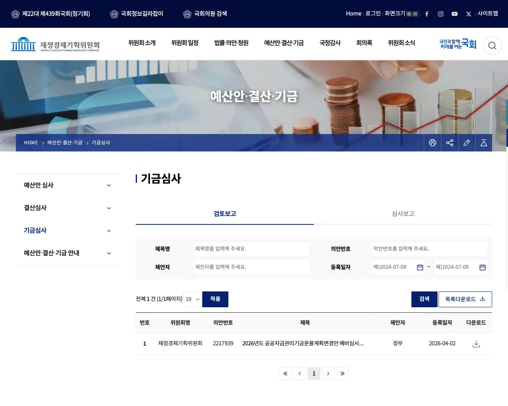Focus the 제안자 input field

point(252,267)
